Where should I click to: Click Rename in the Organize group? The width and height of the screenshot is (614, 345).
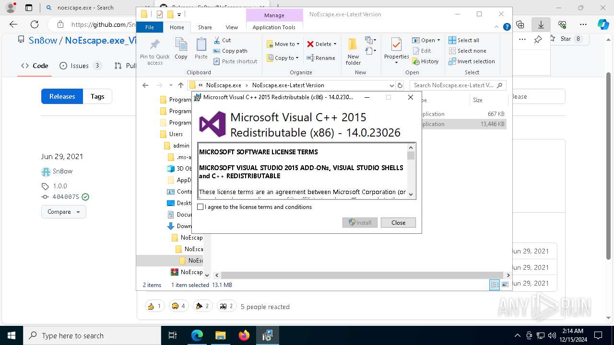pos(321,58)
